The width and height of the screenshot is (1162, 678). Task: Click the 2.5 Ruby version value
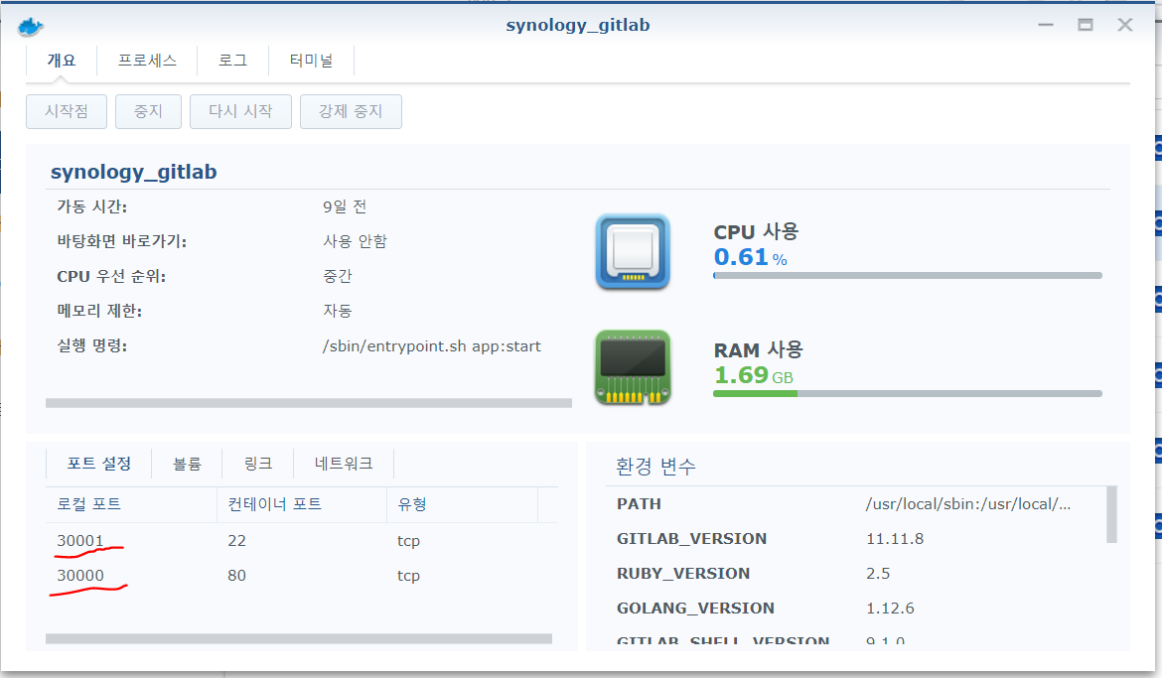click(878, 574)
